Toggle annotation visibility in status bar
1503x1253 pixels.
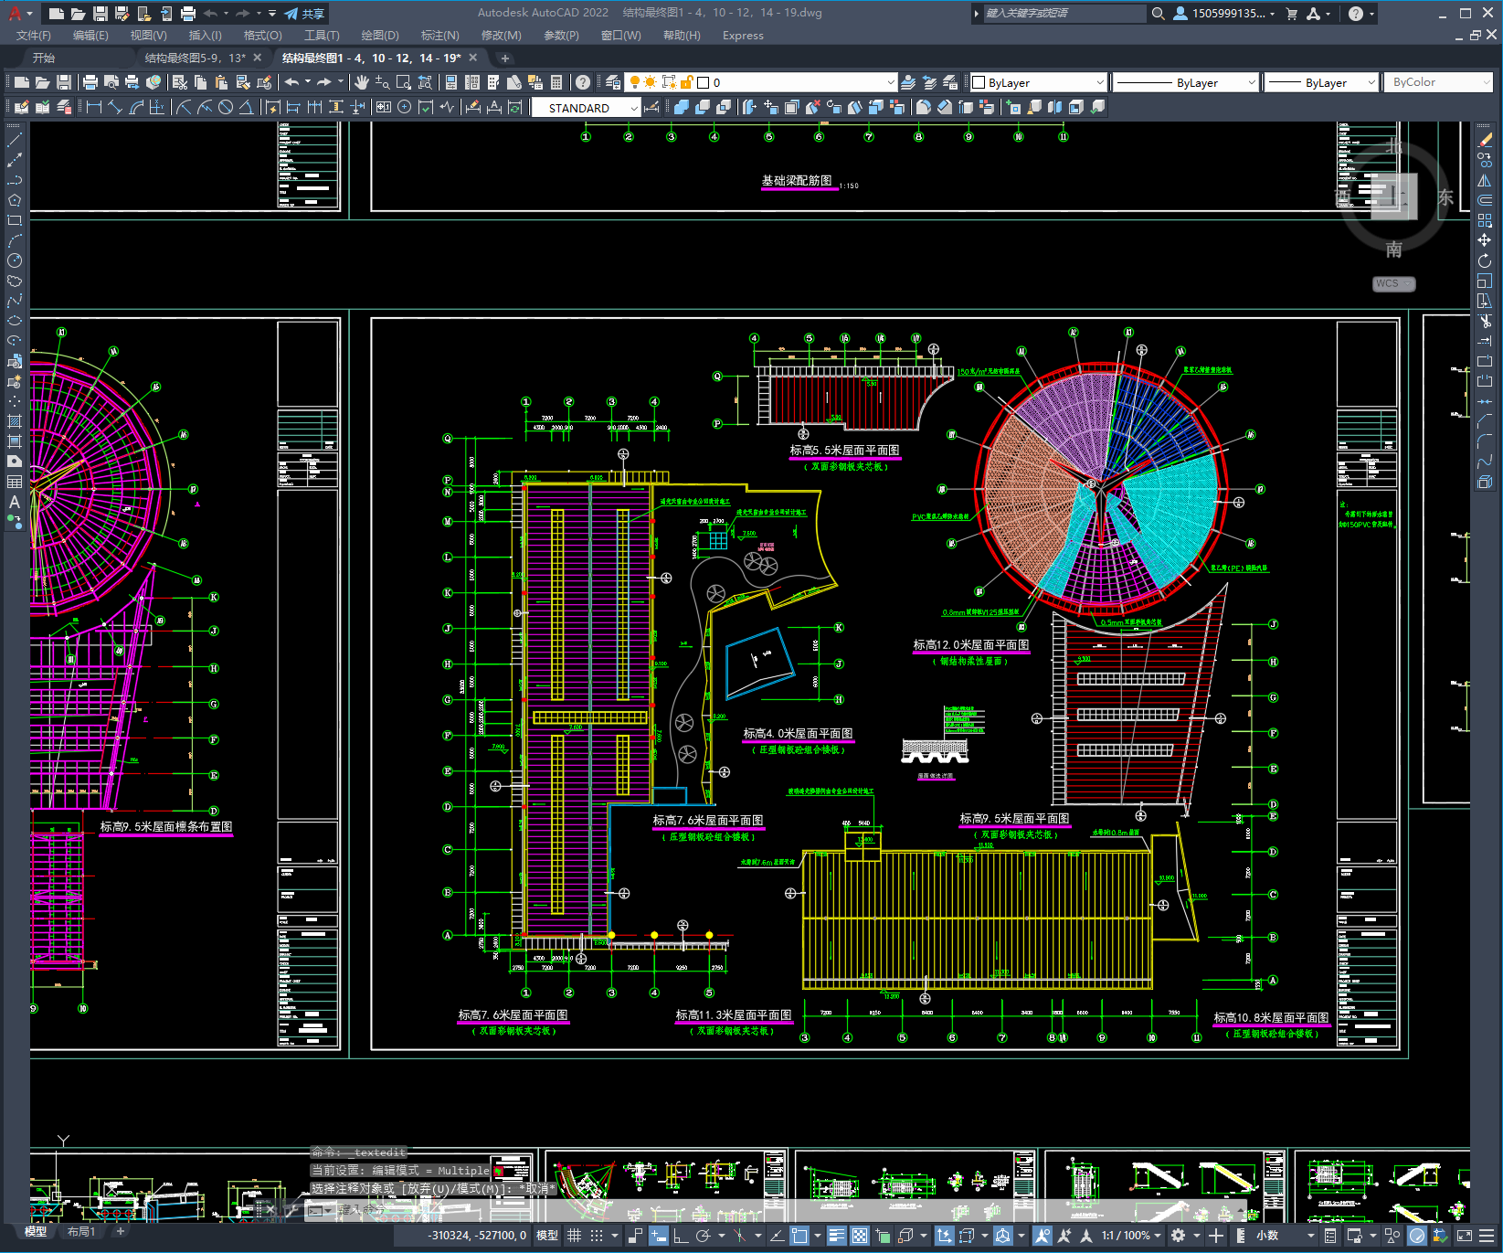tap(1043, 1236)
